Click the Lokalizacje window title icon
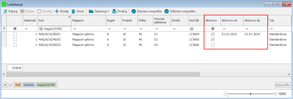The width and height of the screenshot is (293, 99). click(4, 4)
